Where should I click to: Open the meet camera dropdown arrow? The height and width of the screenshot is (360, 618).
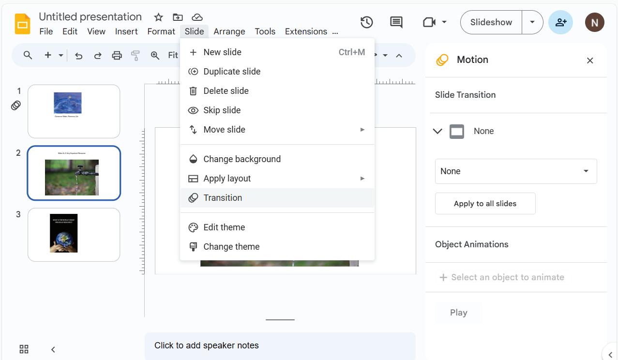coord(444,22)
